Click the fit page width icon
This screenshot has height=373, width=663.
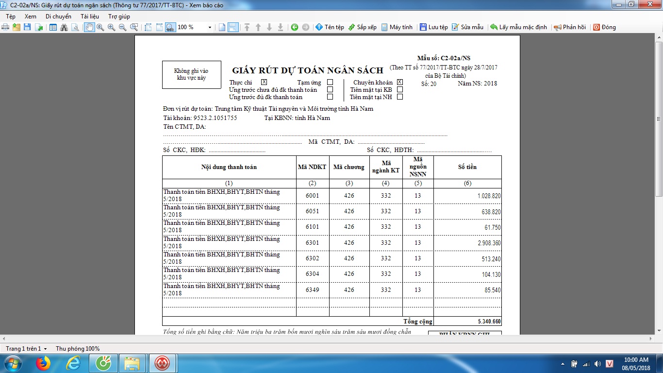(159, 27)
